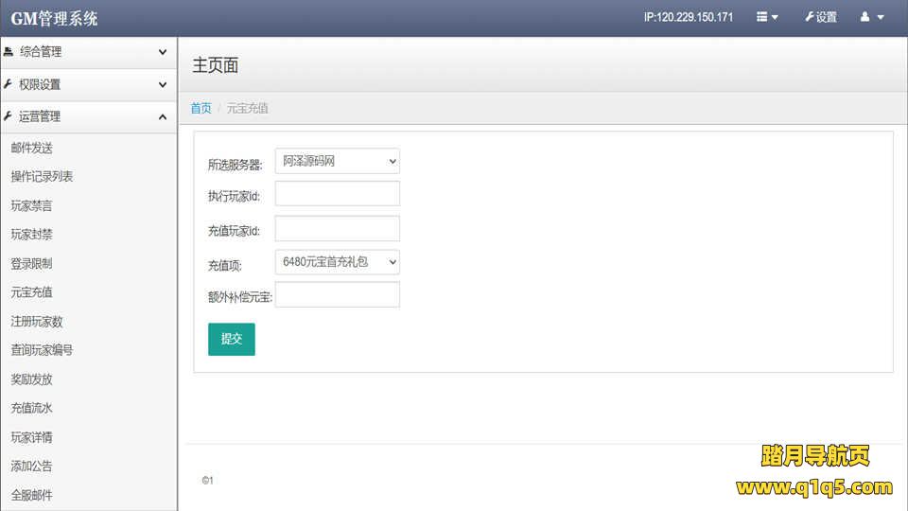Go to 充值流水 in the sidebar
This screenshot has height=511, width=908.
(x=31, y=408)
